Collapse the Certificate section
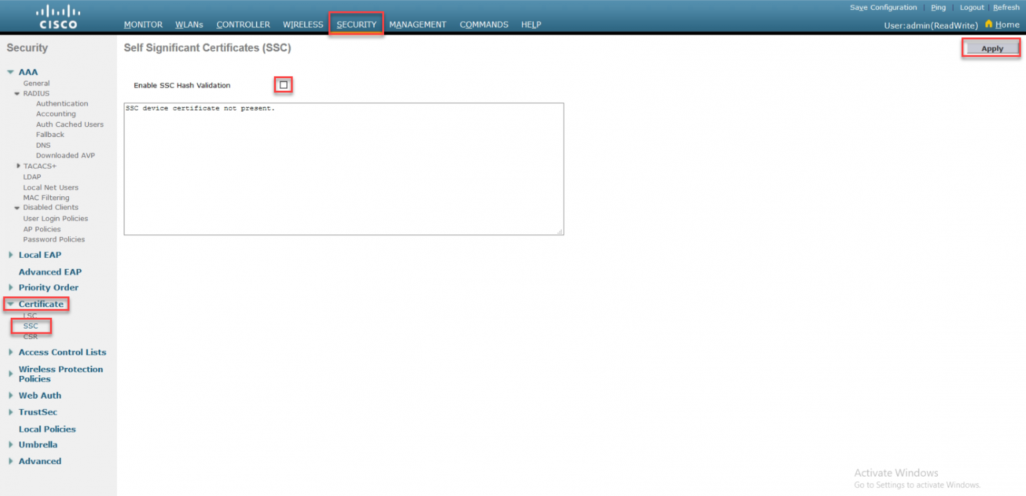1026x496 pixels. (10, 304)
